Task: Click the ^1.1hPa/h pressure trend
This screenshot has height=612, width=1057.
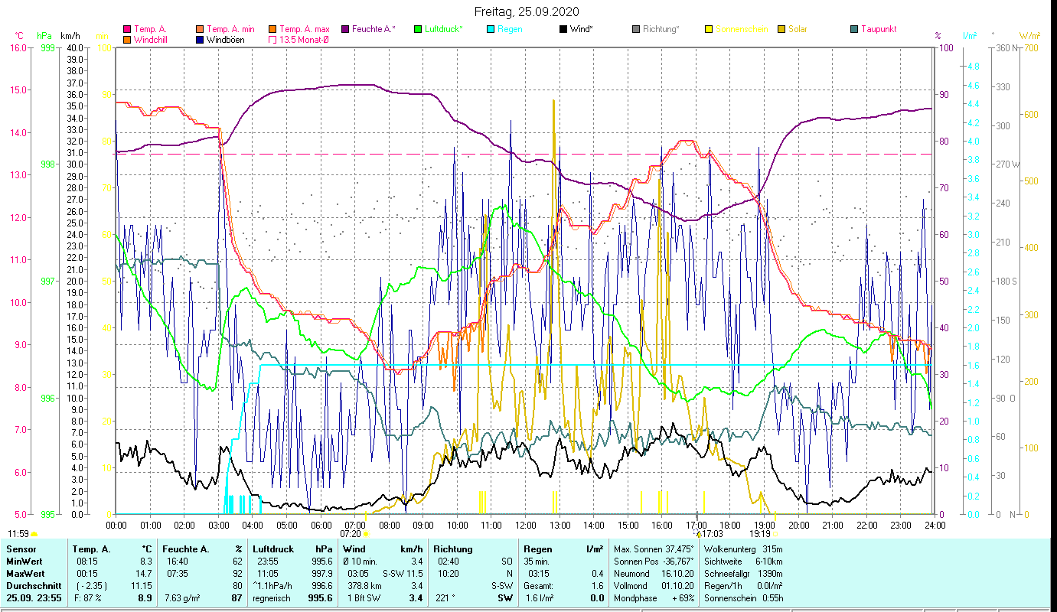Action: click(x=274, y=586)
